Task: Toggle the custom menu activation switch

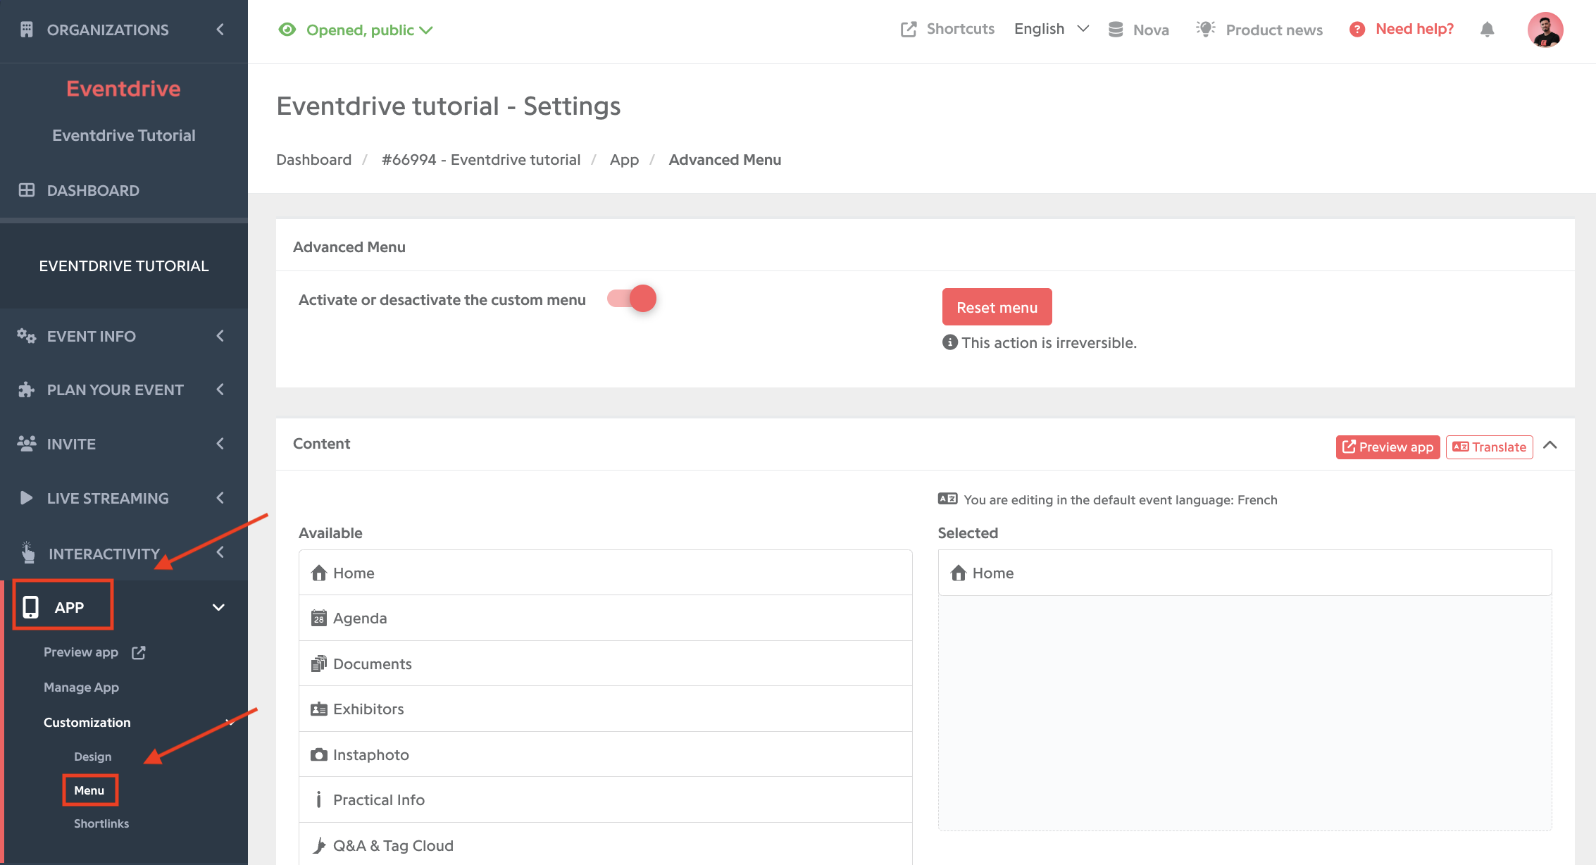Action: [632, 299]
